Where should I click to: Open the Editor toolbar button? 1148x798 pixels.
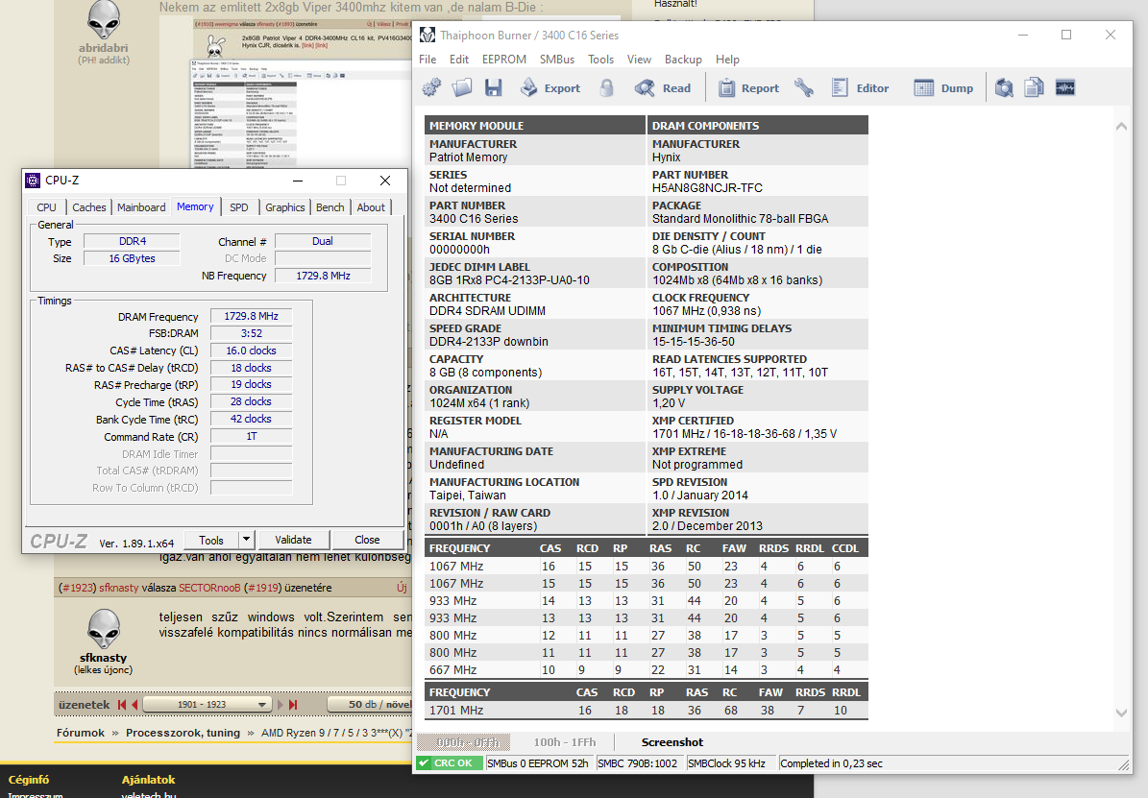click(860, 87)
